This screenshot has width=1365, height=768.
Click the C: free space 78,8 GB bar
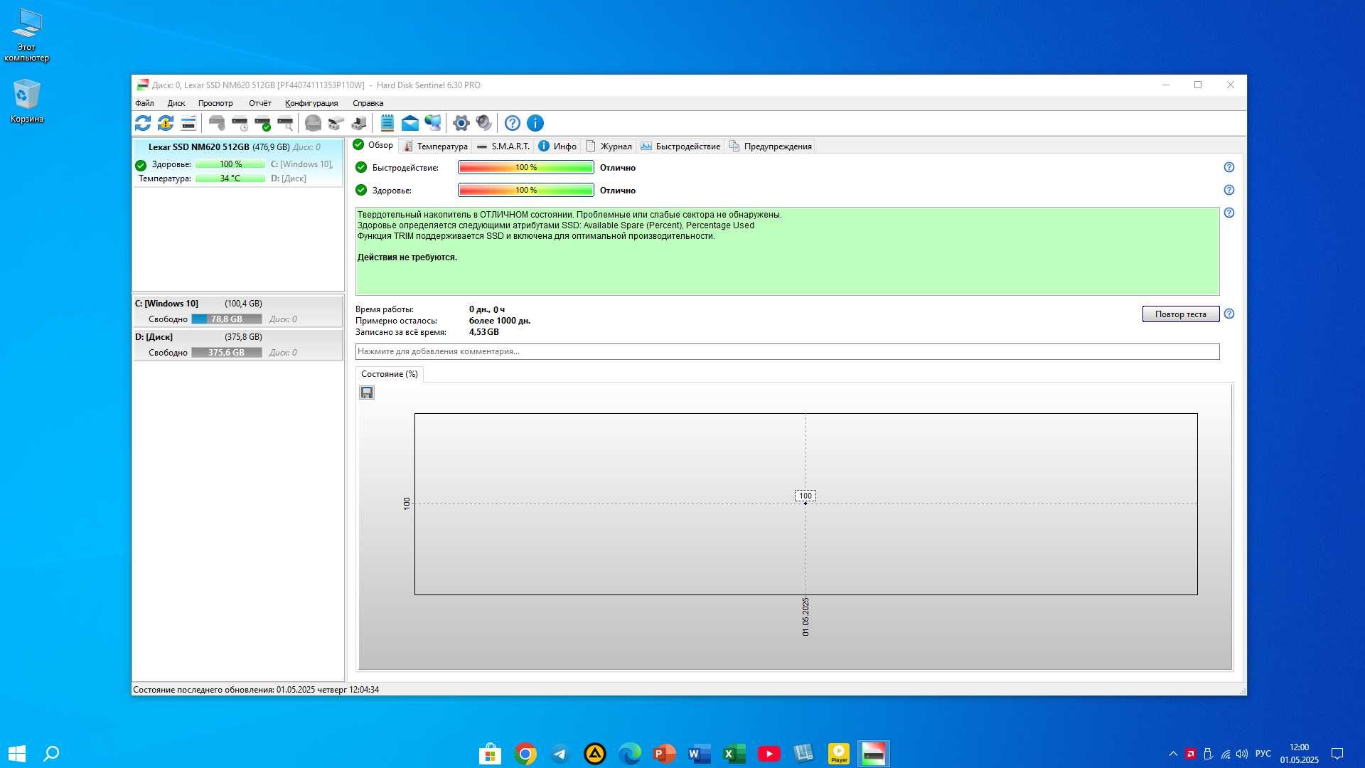click(x=227, y=319)
